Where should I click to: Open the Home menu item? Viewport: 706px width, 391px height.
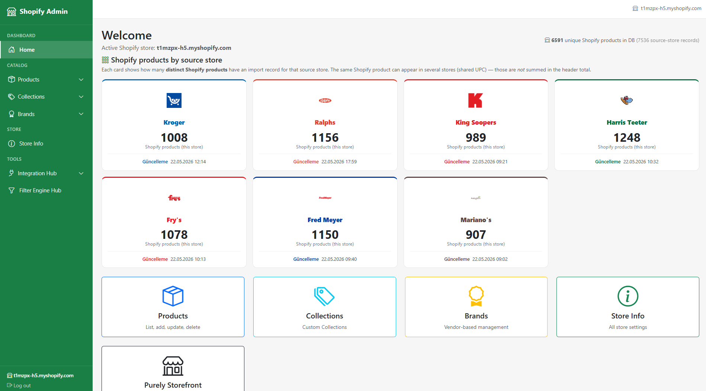[x=46, y=49]
